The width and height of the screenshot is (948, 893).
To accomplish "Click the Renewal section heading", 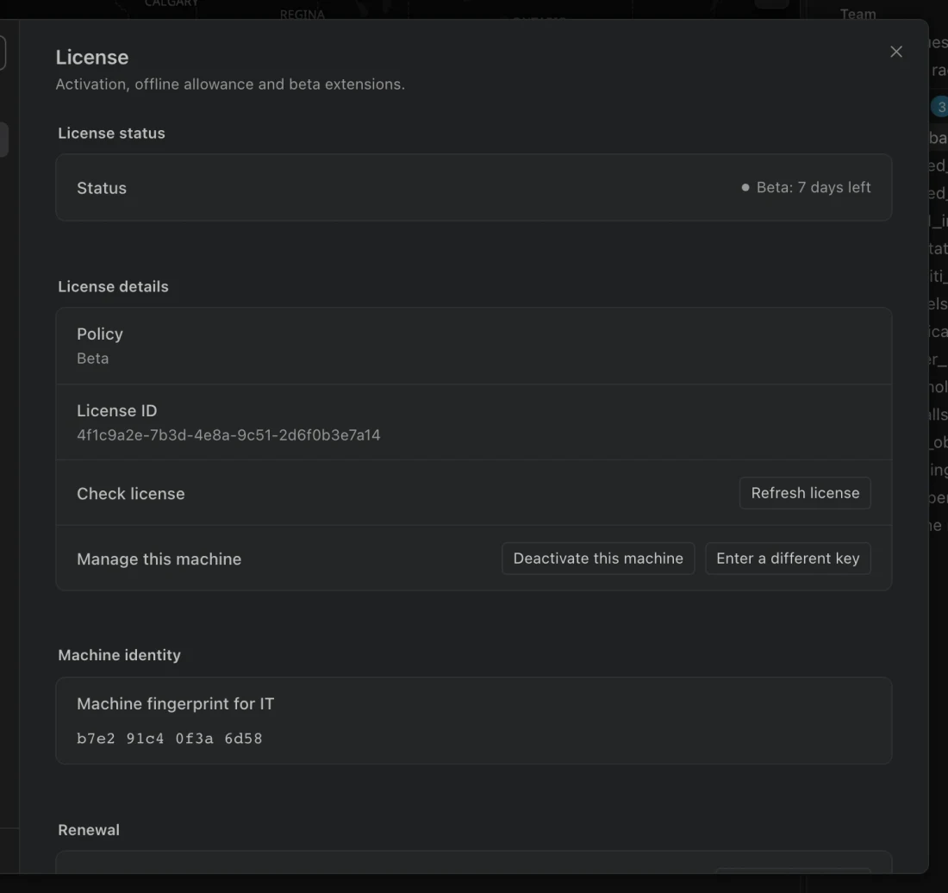I will click(x=89, y=829).
